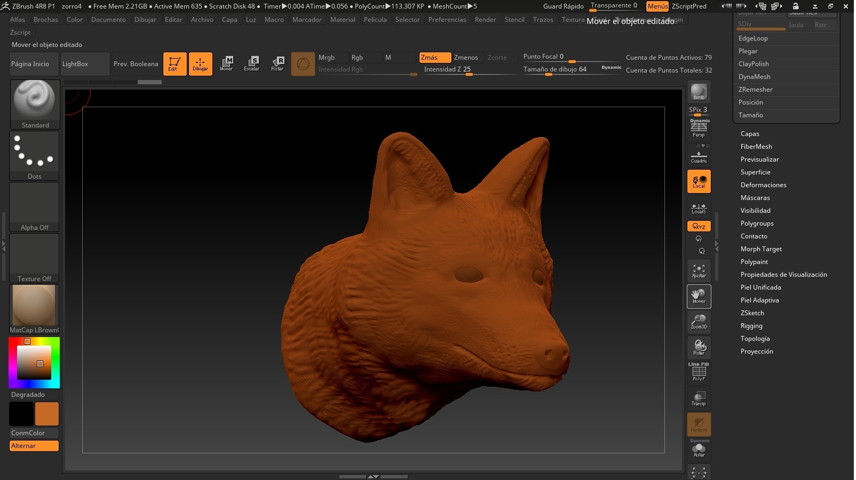
Task: Expand the Máscaras subpalette
Action: coord(755,198)
